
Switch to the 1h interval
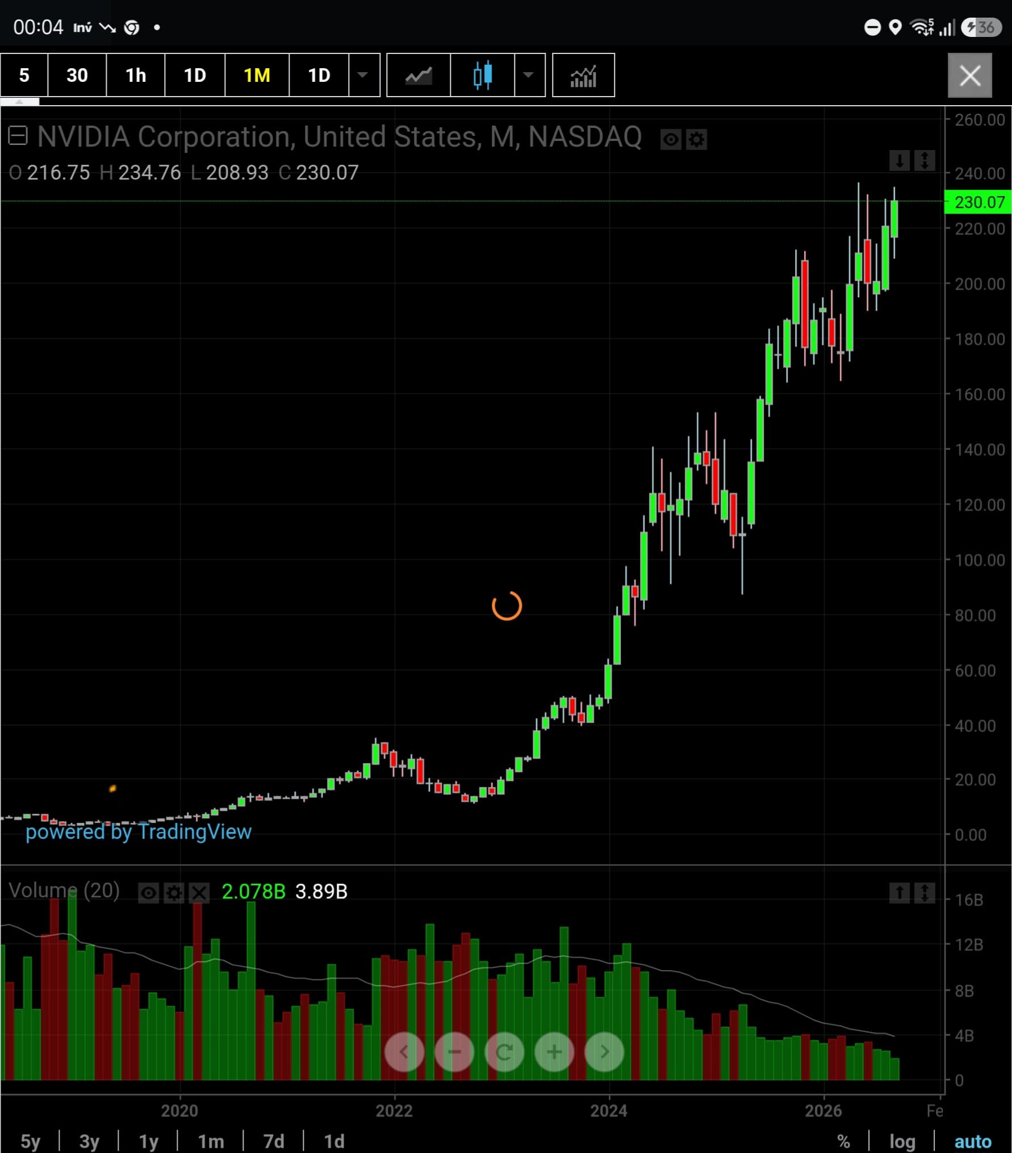[136, 75]
